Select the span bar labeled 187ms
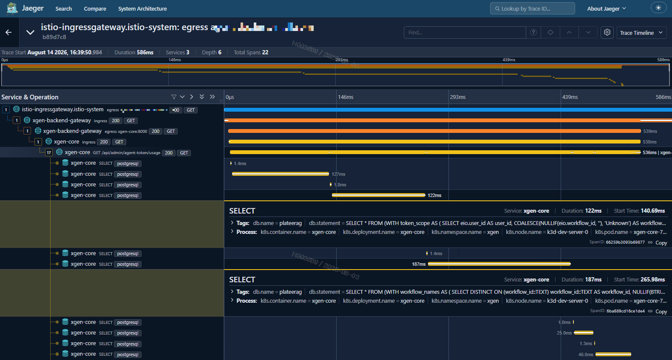This screenshot has height=360, width=672. click(x=499, y=264)
